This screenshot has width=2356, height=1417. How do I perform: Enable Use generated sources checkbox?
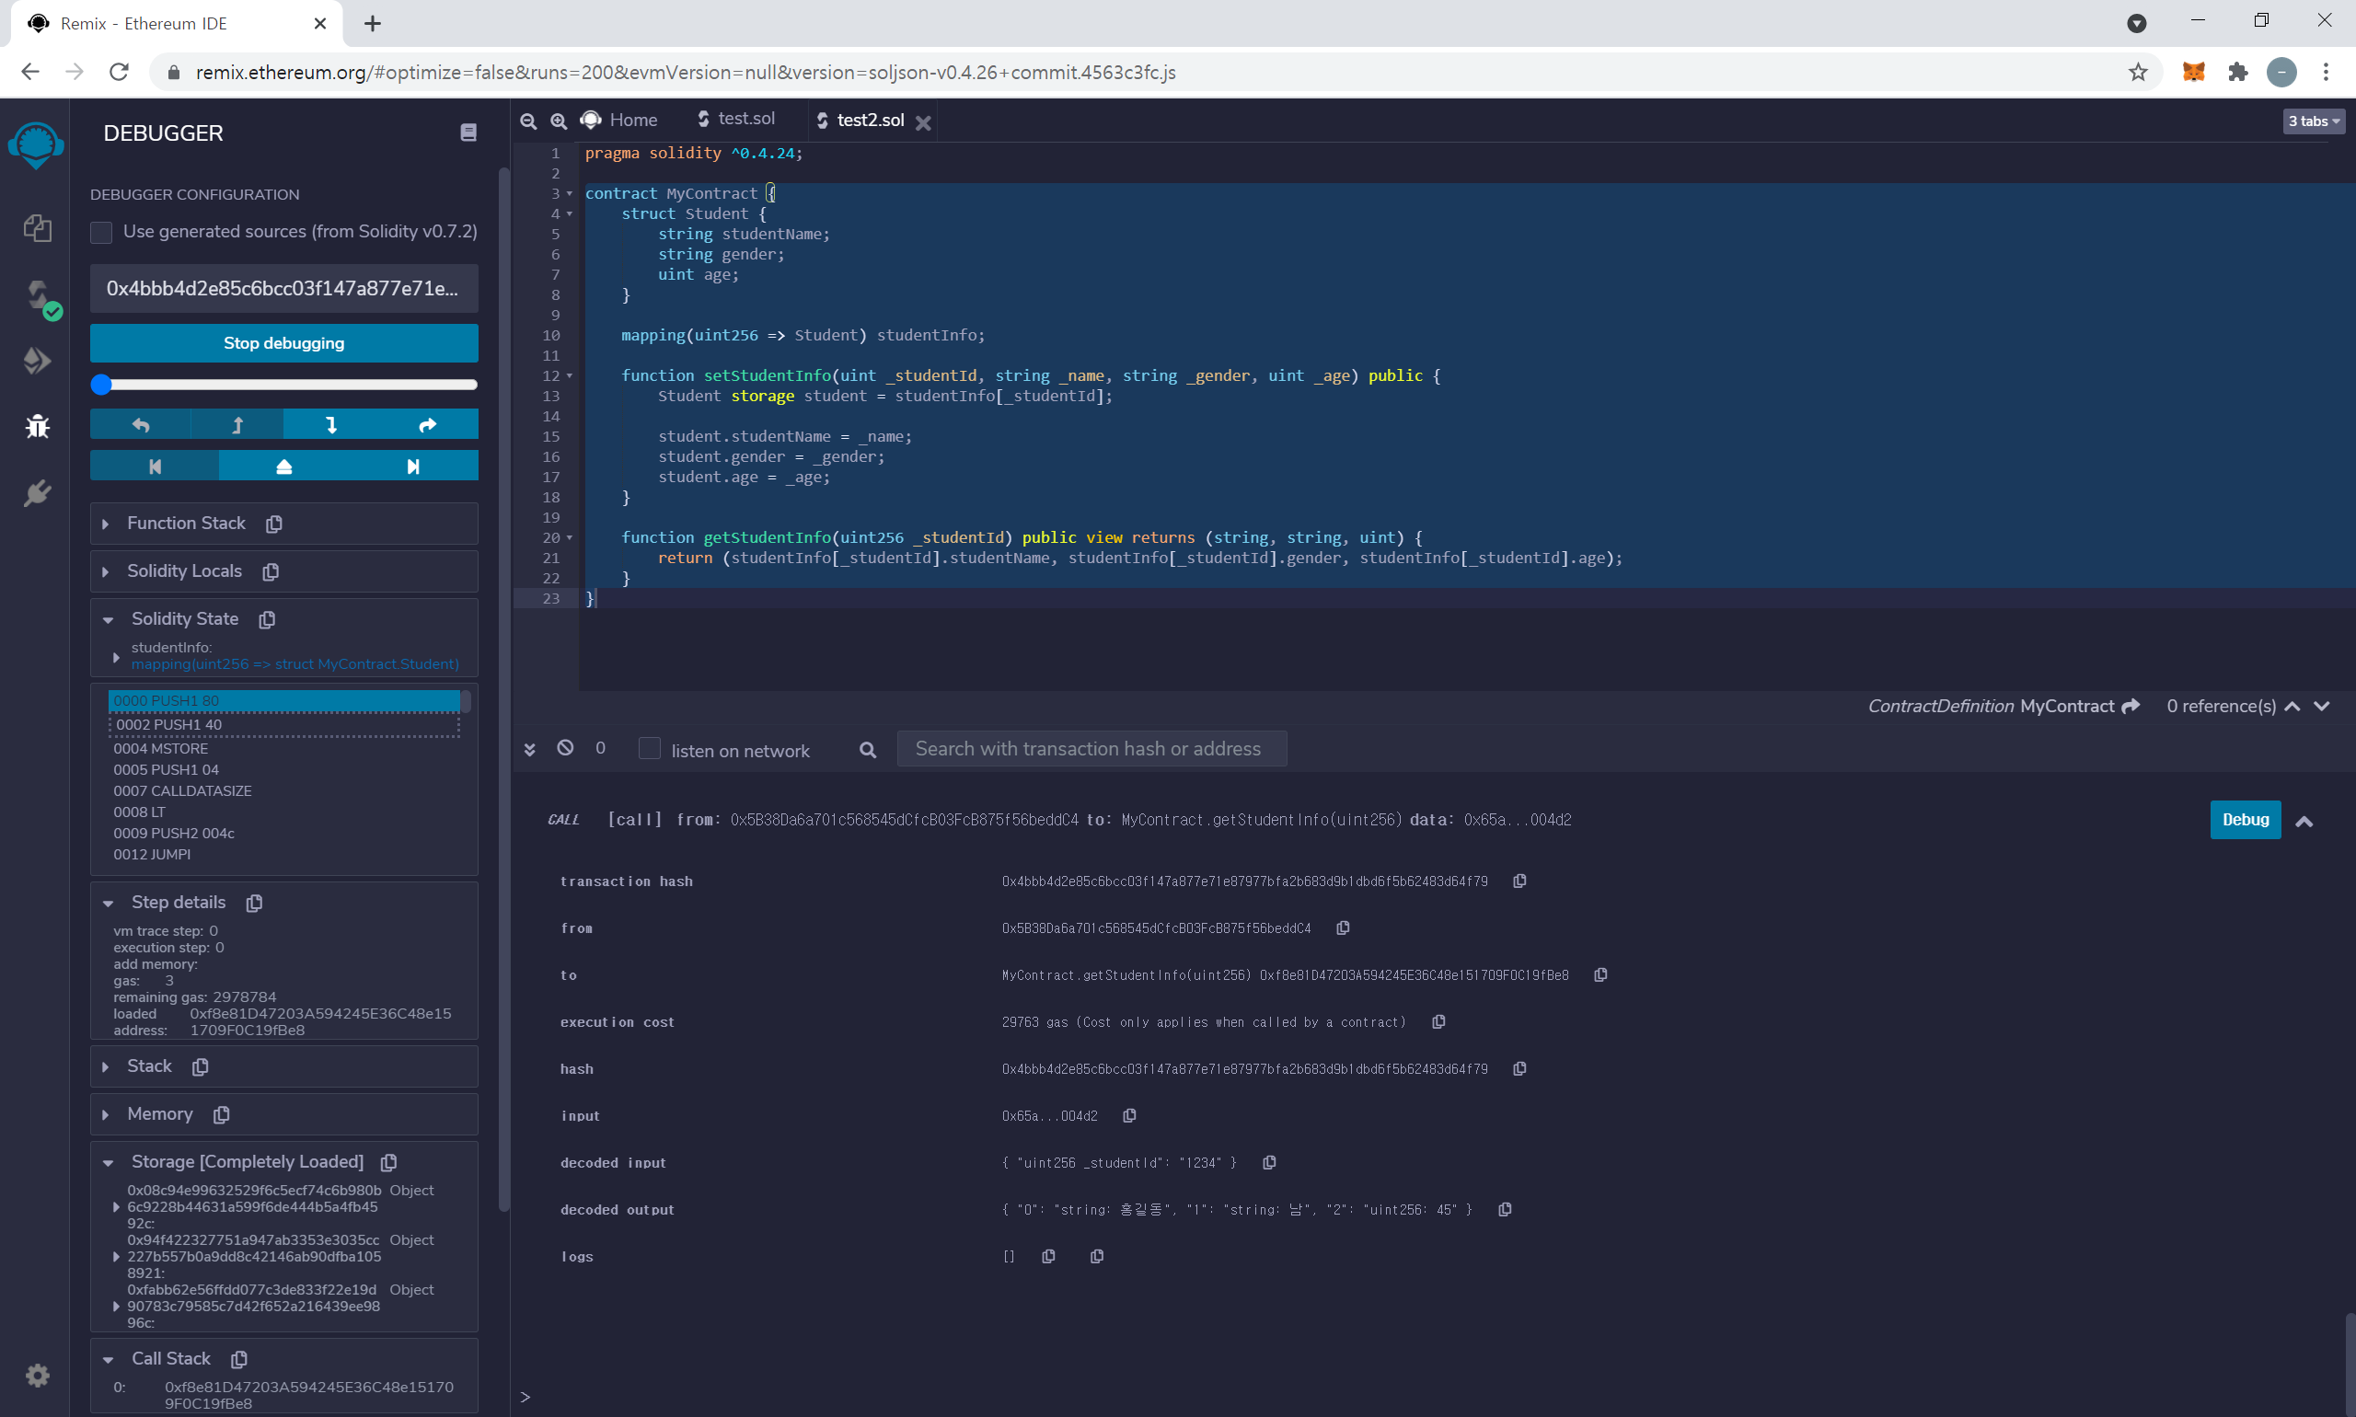pyautogui.click(x=101, y=232)
